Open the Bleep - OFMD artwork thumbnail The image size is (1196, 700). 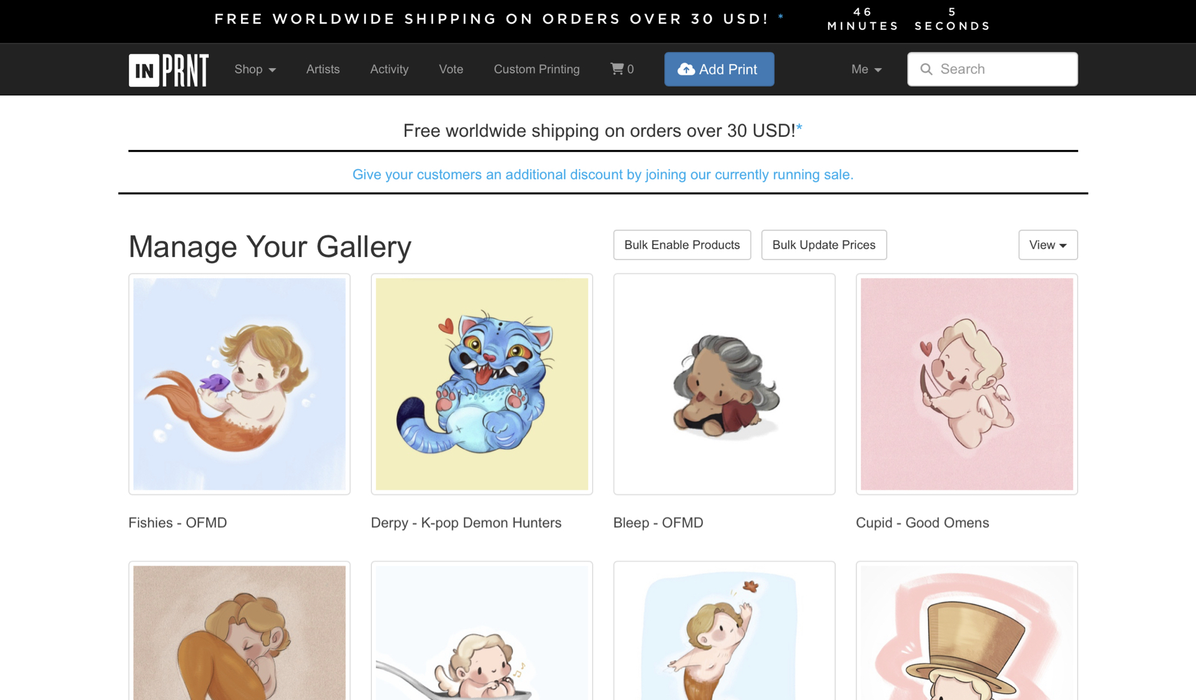pos(724,384)
